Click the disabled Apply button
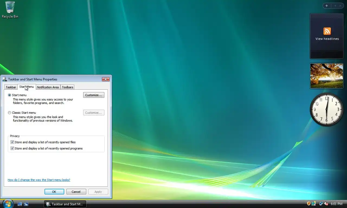Viewport: 347px width, 208px height. (x=98, y=192)
